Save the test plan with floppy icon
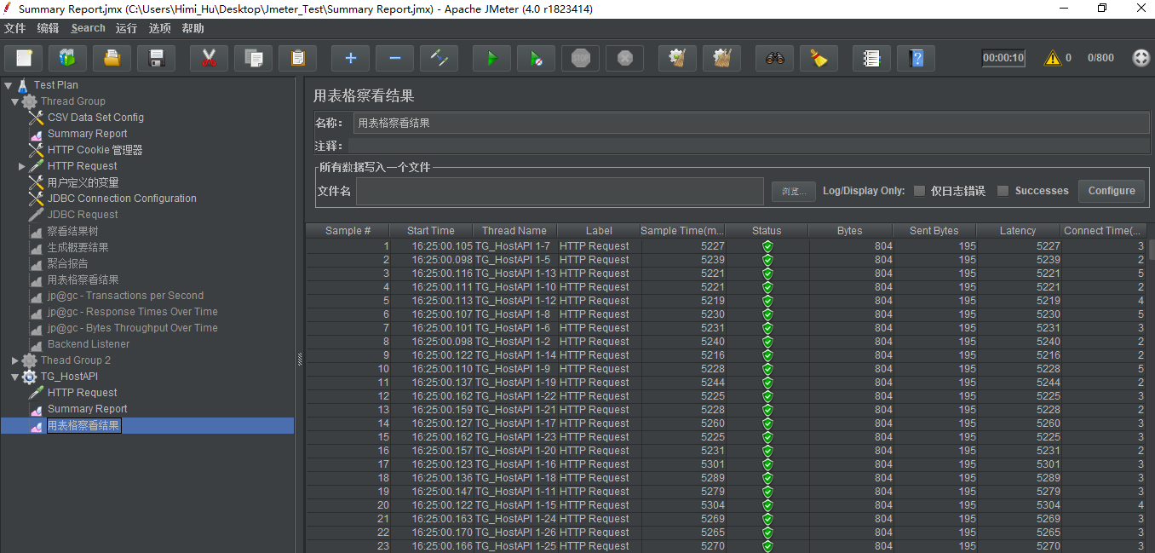This screenshot has height=553, width=1155. pyautogui.click(x=156, y=58)
